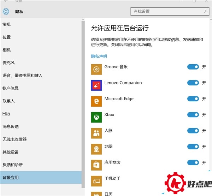Open the 常规 privacy section
Screen dimensions: 212x196
click(x=41, y=24)
